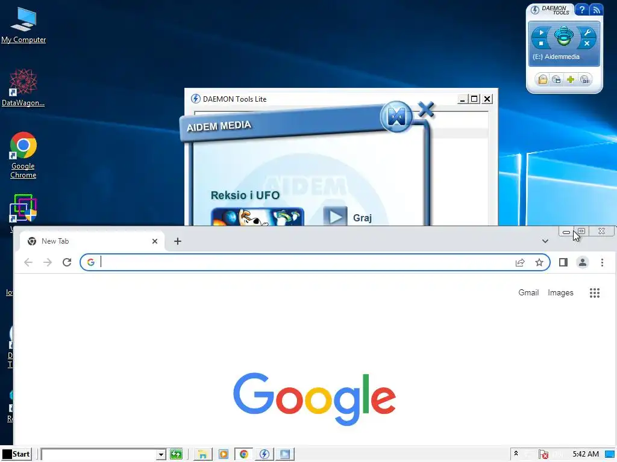The height and width of the screenshot is (462, 617).
Task: Click the DAEMON Tools lightning logo in gadget
Action: pyautogui.click(x=535, y=10)
